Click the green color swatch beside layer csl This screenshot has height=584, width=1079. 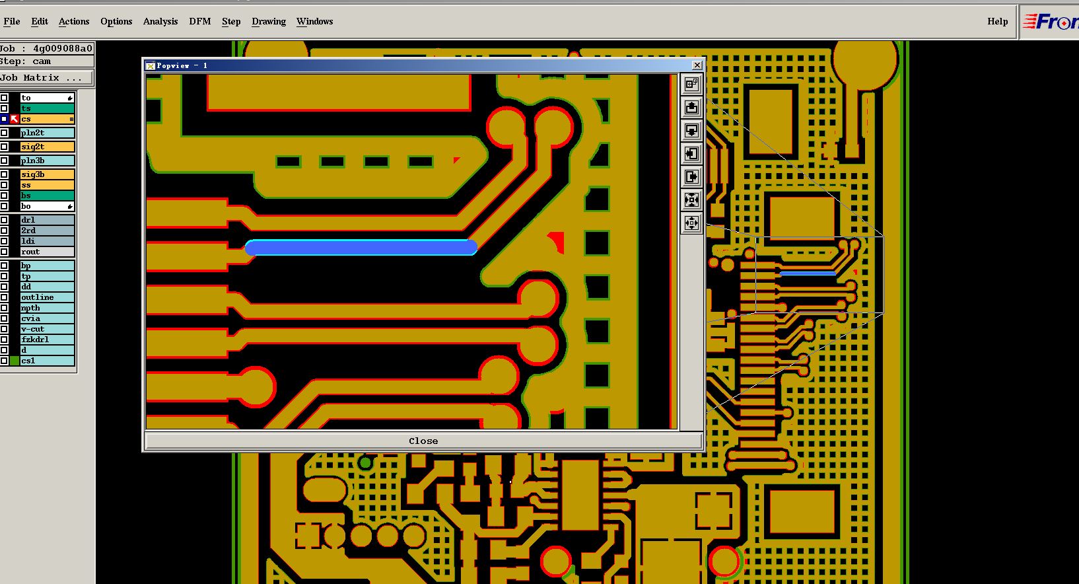pyautogui.click(x=15, y=361)
